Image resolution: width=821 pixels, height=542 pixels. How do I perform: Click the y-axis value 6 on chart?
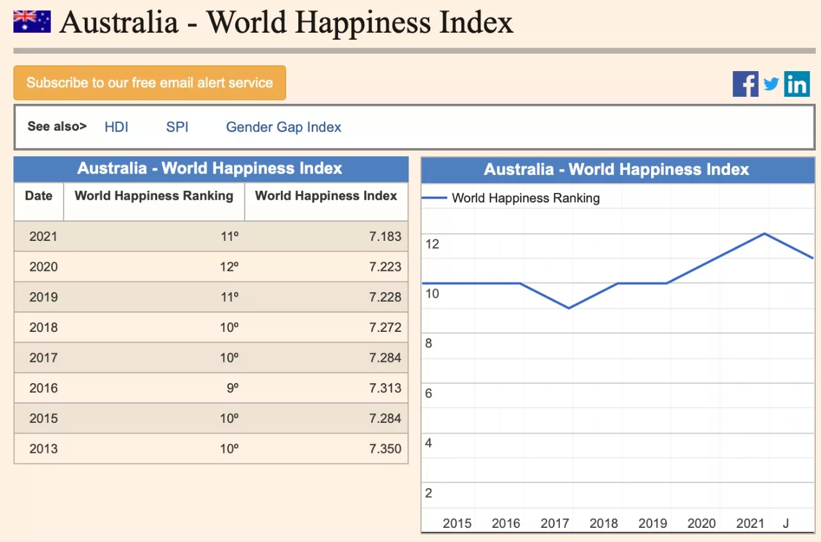428,393
